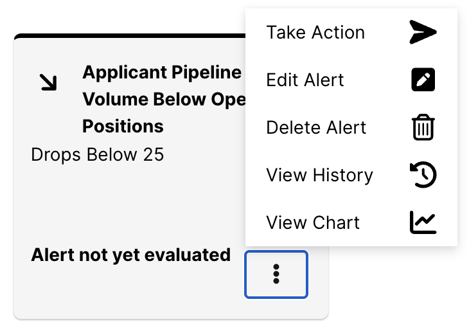Viewport: 469px width, 333px height.
Task: Collapse the three-dot kebab options menu
Action: [x=276, y=274]
